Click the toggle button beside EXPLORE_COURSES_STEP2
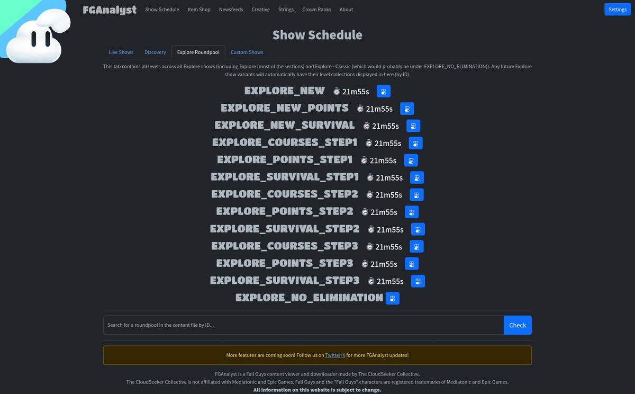The height and width of the screenshot is (394, 635). (416, 194)
